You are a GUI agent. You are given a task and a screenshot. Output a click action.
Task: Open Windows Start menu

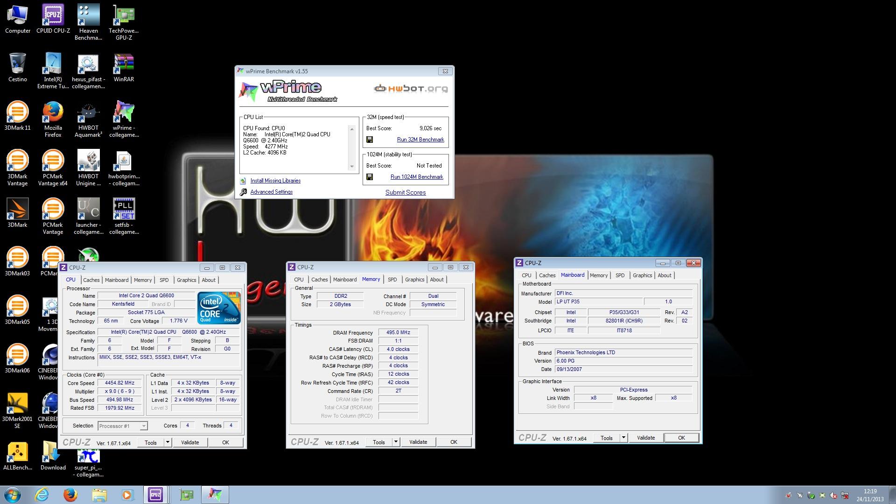[13, 495]
